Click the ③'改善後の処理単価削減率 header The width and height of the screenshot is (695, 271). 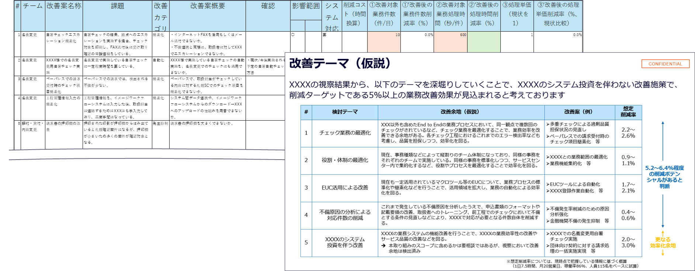click(558, 16)
